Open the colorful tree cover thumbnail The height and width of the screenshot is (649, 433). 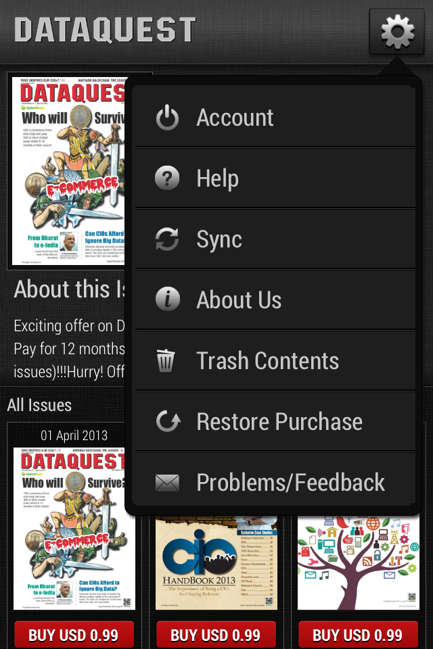point(359,563)
